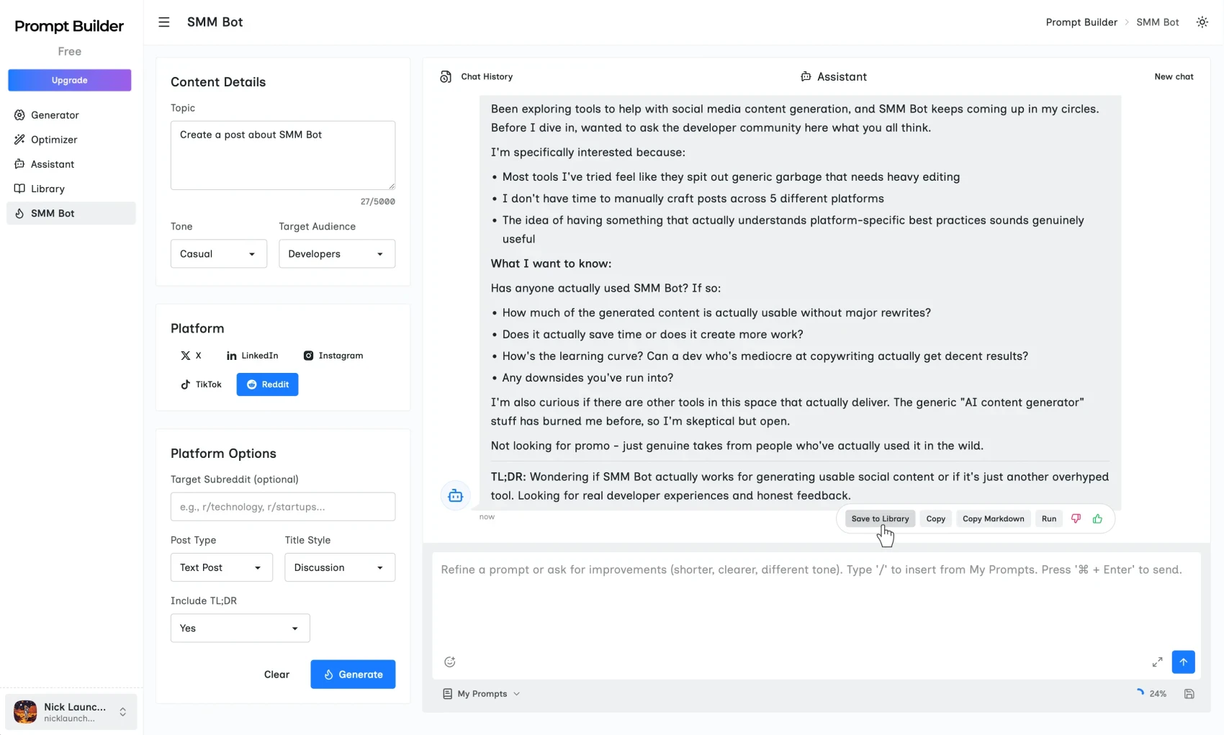This screenshot has width=1224, height=735.
Task: Select the Reddit platform tab
Action: [x=267, y=384]
